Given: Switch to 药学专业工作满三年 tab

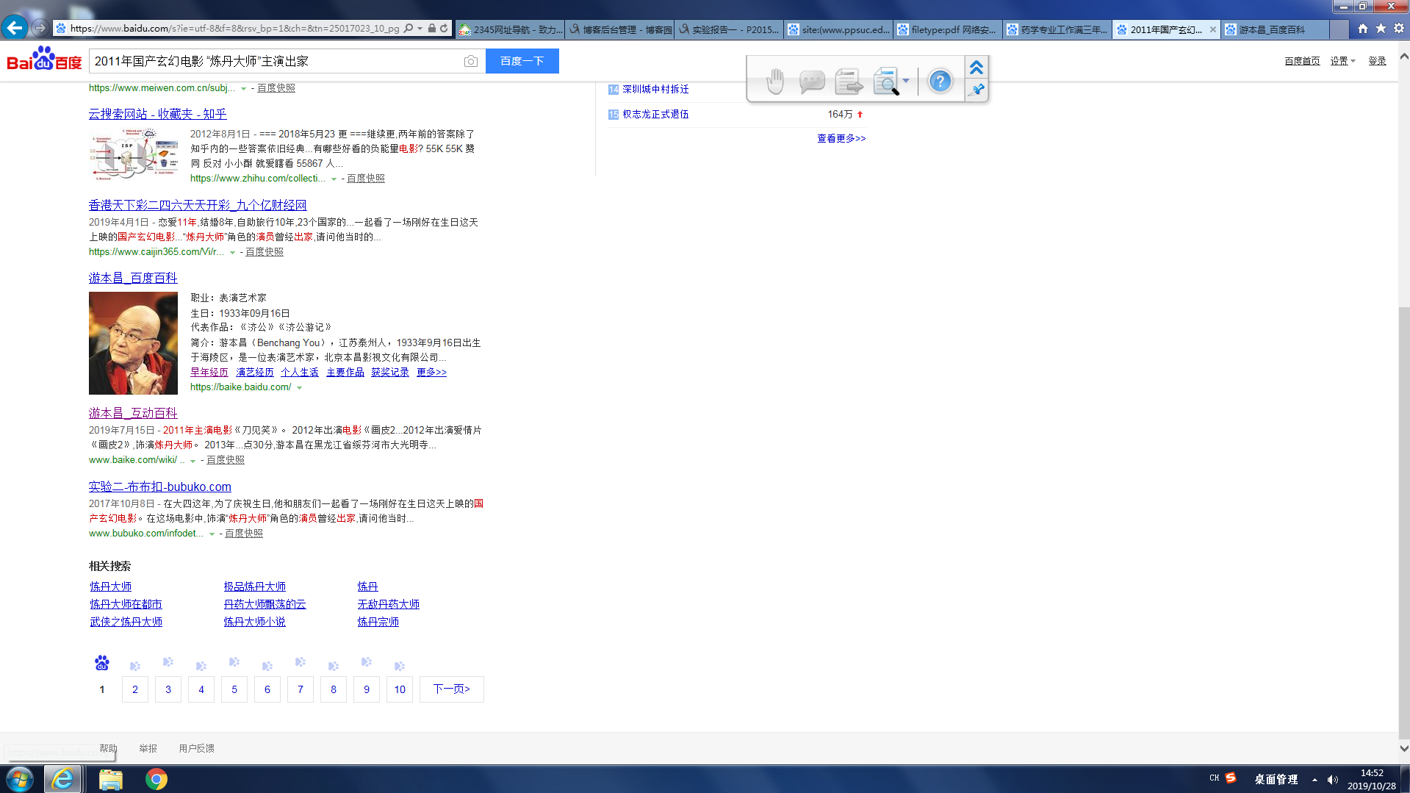Looking at the screenshot, I should point(1057,29).
